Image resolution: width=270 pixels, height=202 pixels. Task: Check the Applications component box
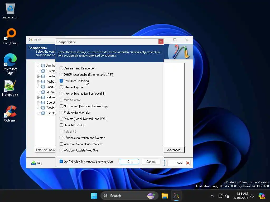(43, 66)
